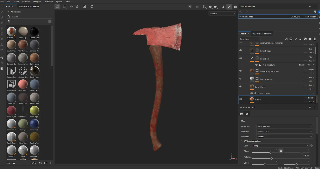Toggle visibility of fireaxe_mat texture set
Screen dimensions: 320x169
(240, 17)
